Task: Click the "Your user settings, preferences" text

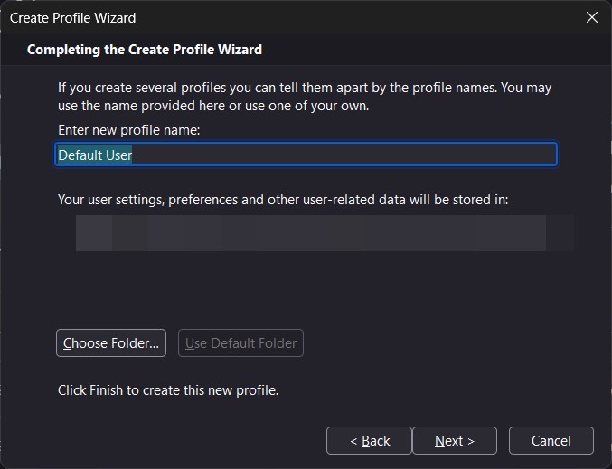Action: tap(283, 199)
